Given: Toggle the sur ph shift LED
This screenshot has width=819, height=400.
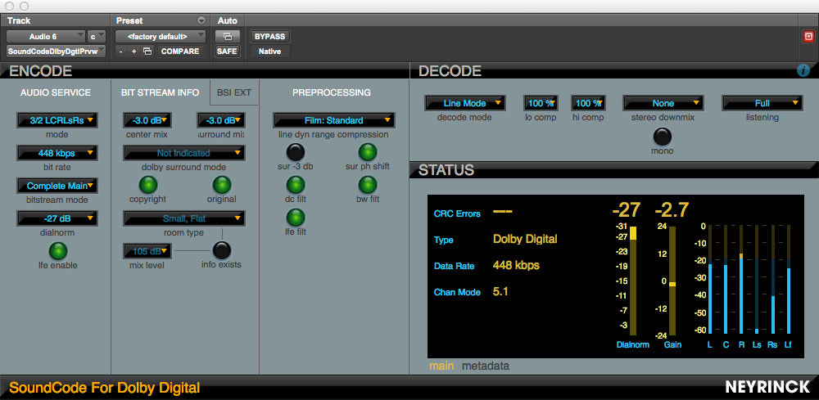Looking at the screenshot, I should [368, 152].
